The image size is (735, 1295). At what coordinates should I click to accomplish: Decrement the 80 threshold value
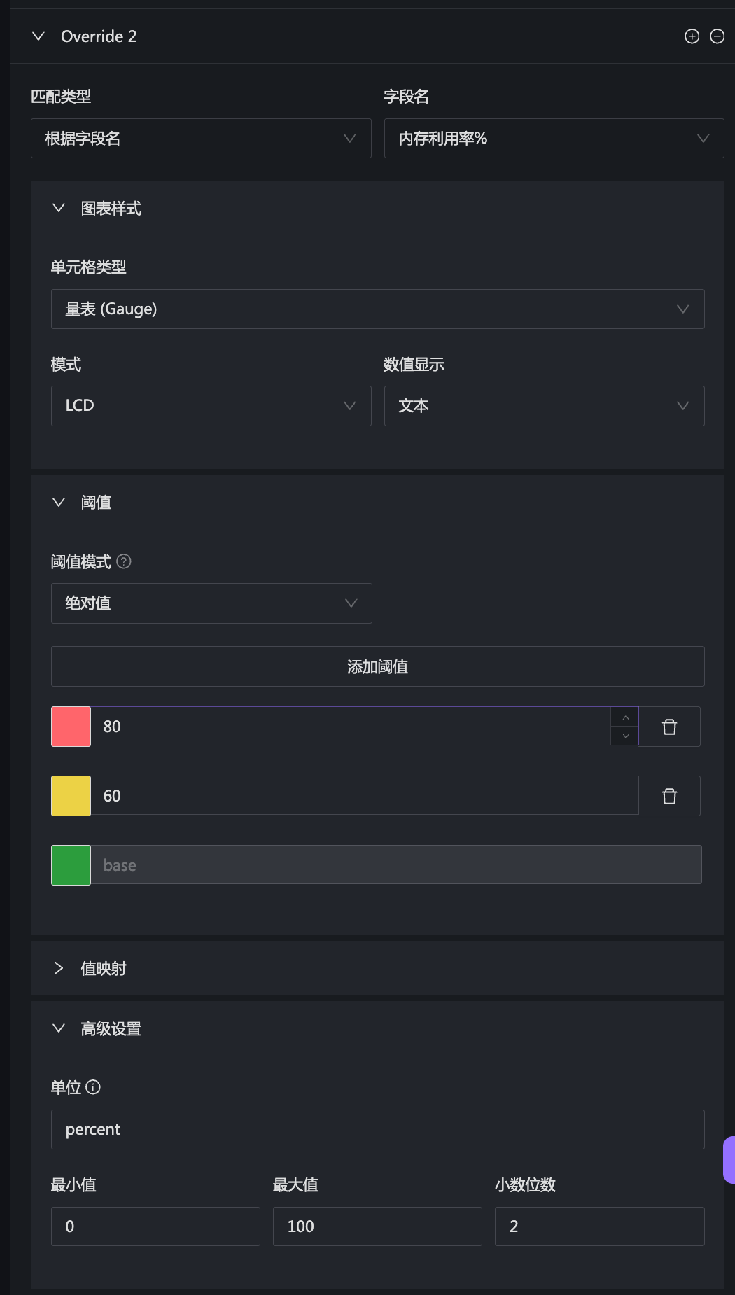click(x=625, y=736)
